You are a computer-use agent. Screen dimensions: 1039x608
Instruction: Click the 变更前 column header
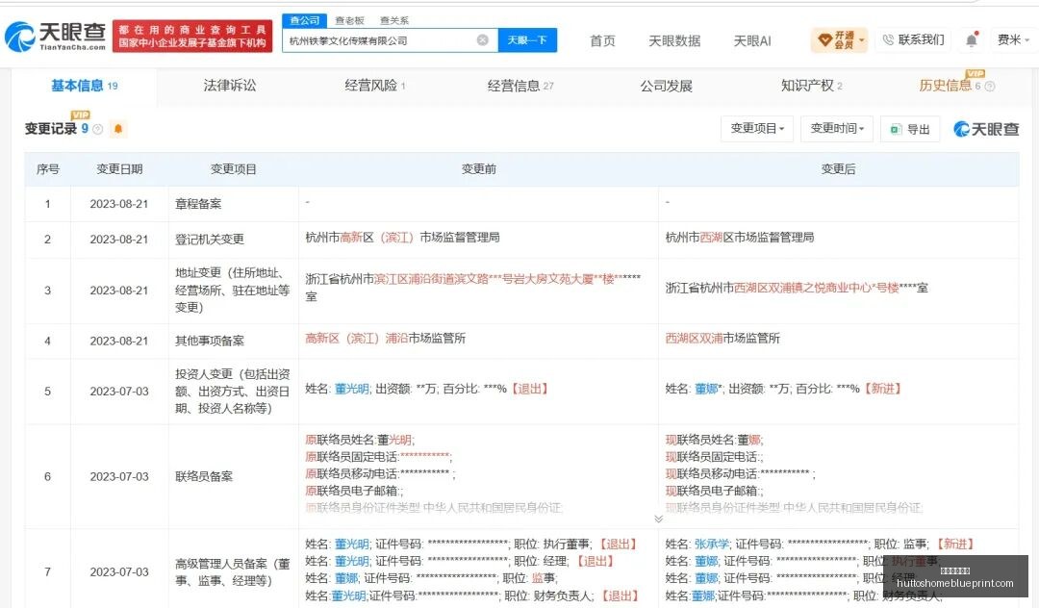click(478, 169)
